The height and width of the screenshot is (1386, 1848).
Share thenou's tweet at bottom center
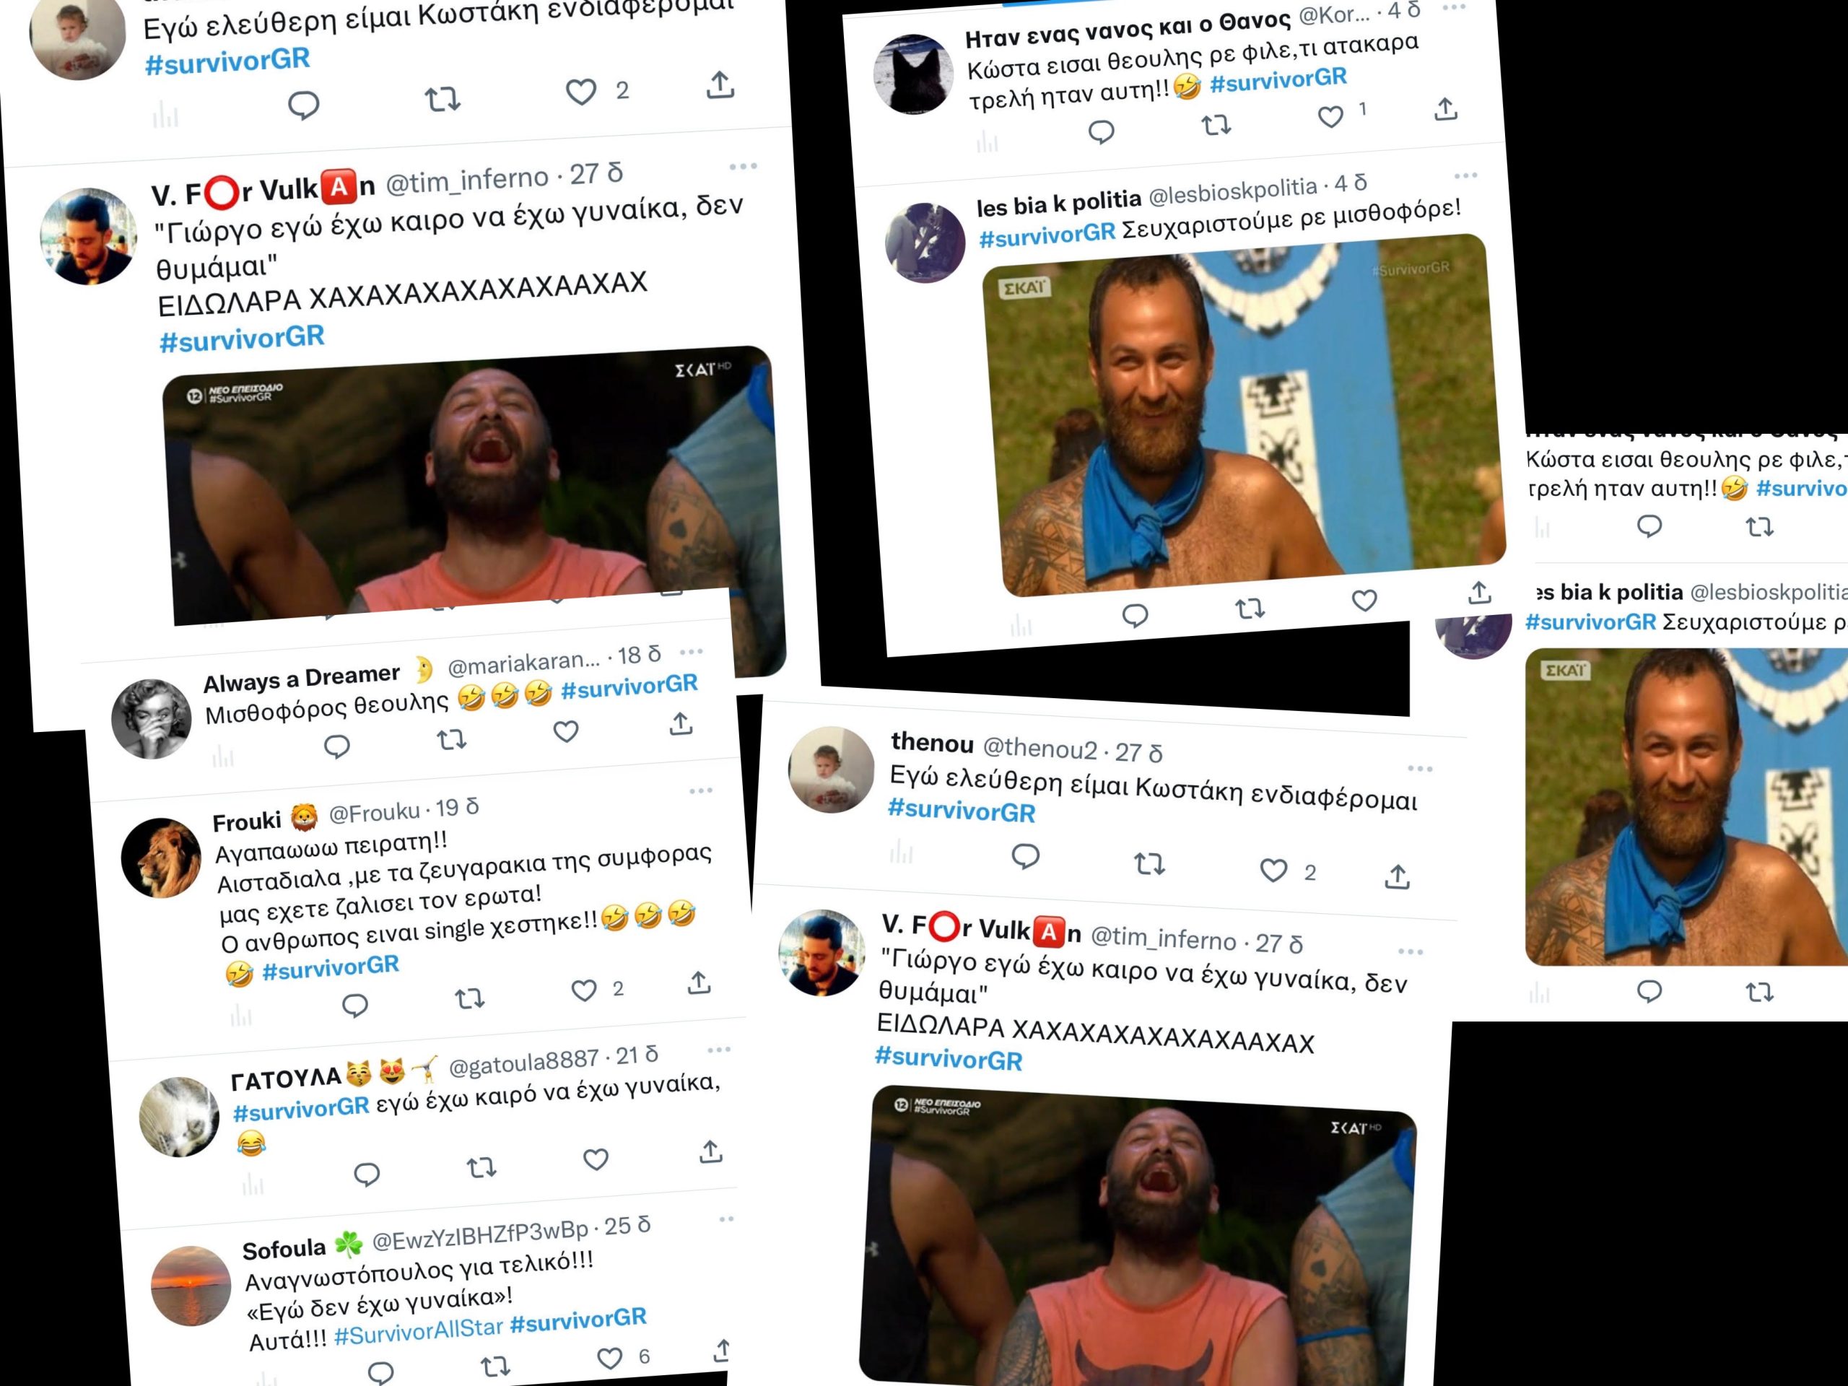pos(1397,876)
